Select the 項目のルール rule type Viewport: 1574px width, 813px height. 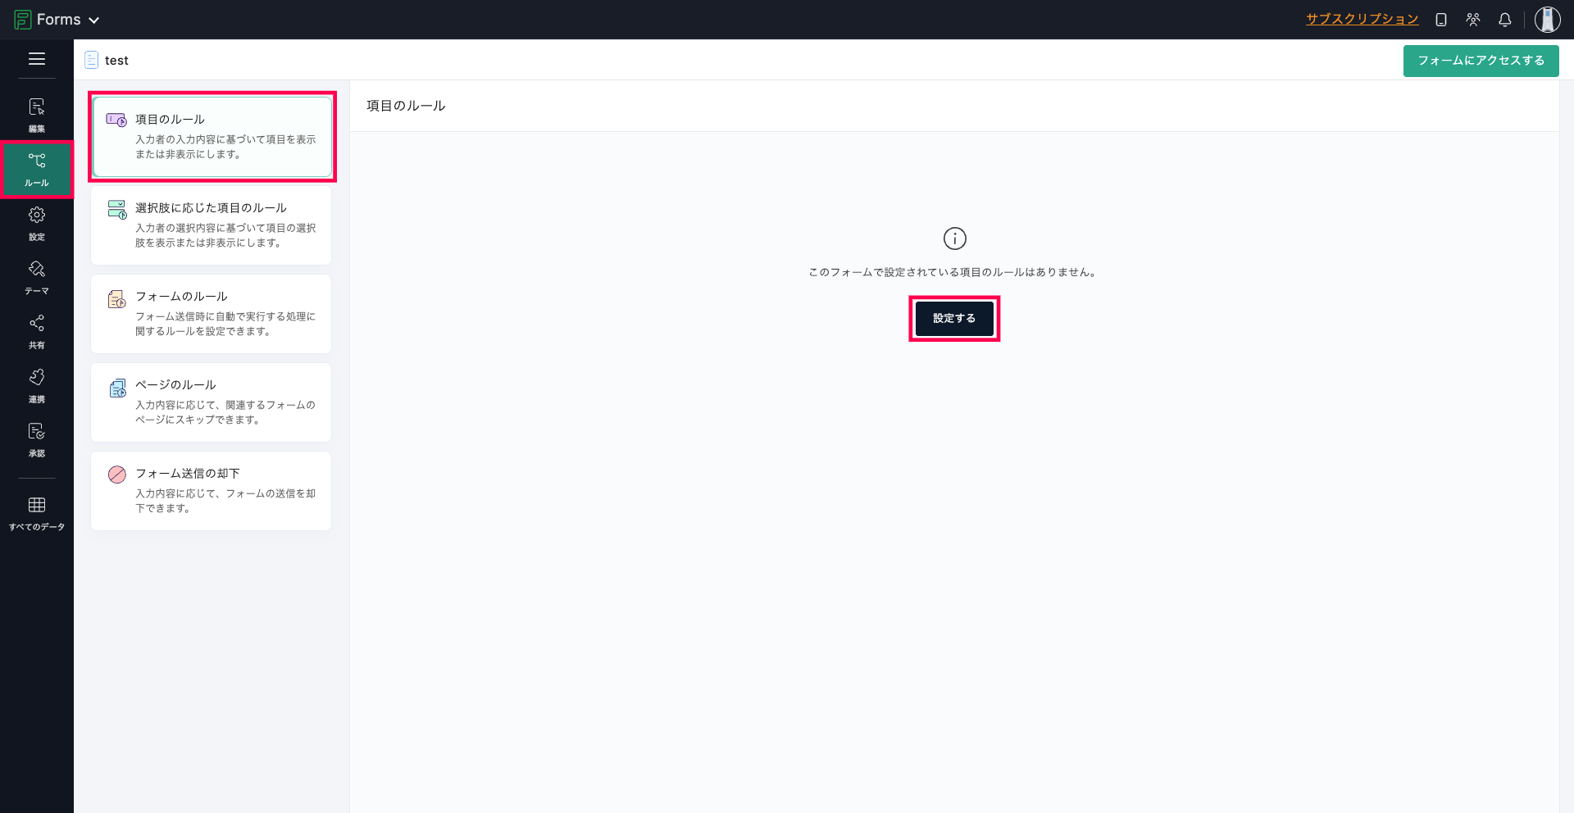pos(212,136)
